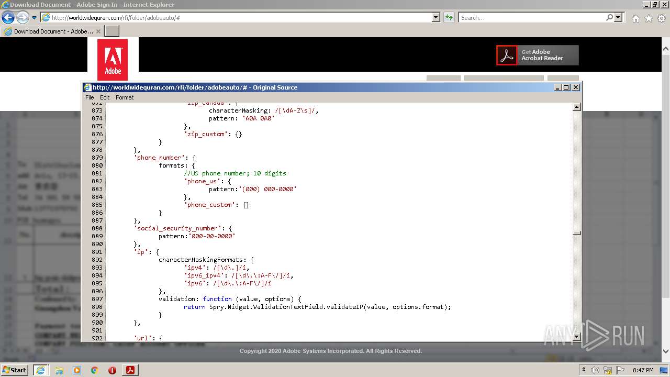This screenshot has width=670, height=377.
Task: Open the Chrome taskbar icon
Action: click(x=95, y=370)
